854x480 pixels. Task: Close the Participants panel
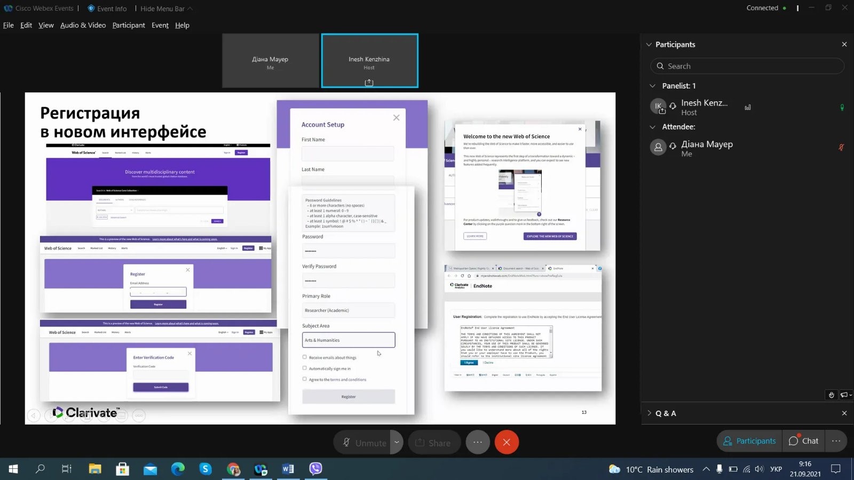[x=844, y=44]
